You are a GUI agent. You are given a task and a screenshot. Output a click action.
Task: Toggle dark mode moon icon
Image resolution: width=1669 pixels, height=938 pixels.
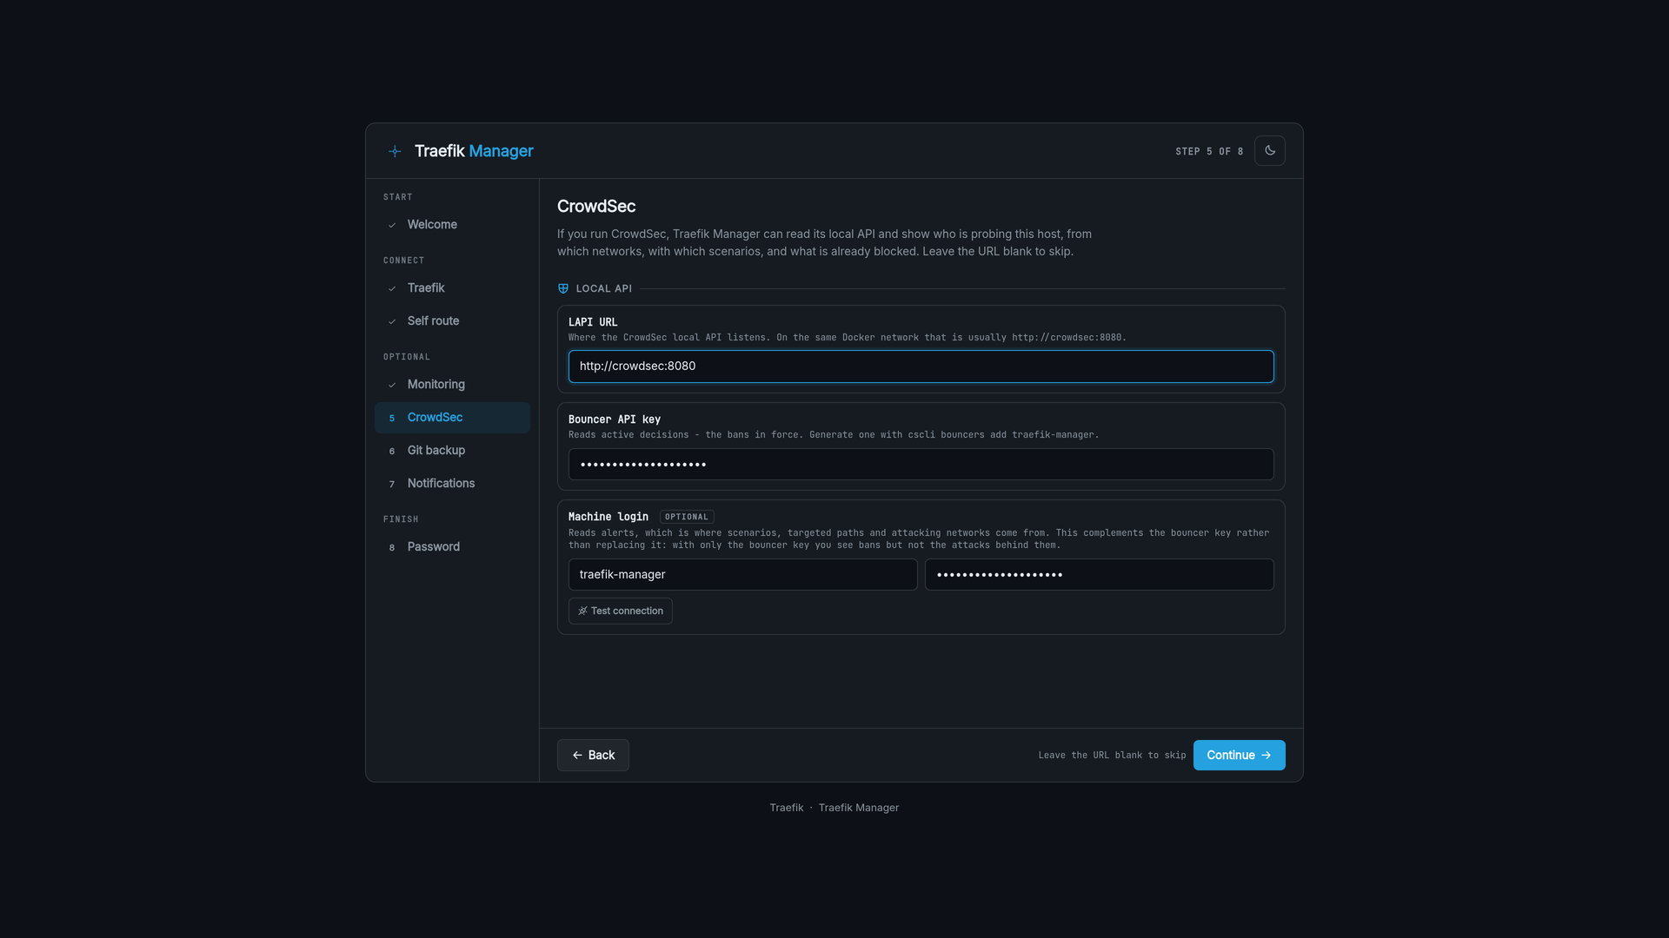1269,150
